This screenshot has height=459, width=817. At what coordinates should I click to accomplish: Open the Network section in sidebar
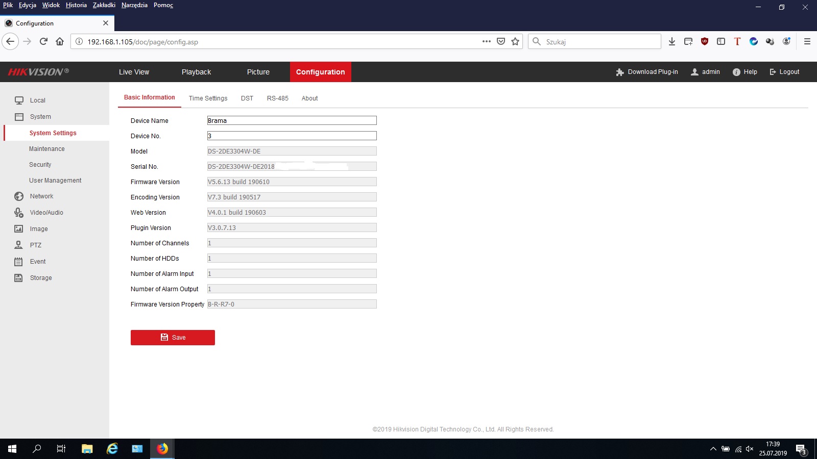click(41, 196)
